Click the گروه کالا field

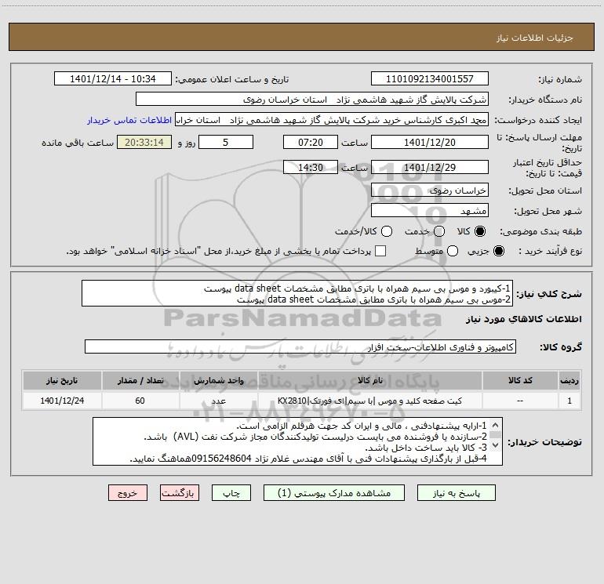[300, 347]
